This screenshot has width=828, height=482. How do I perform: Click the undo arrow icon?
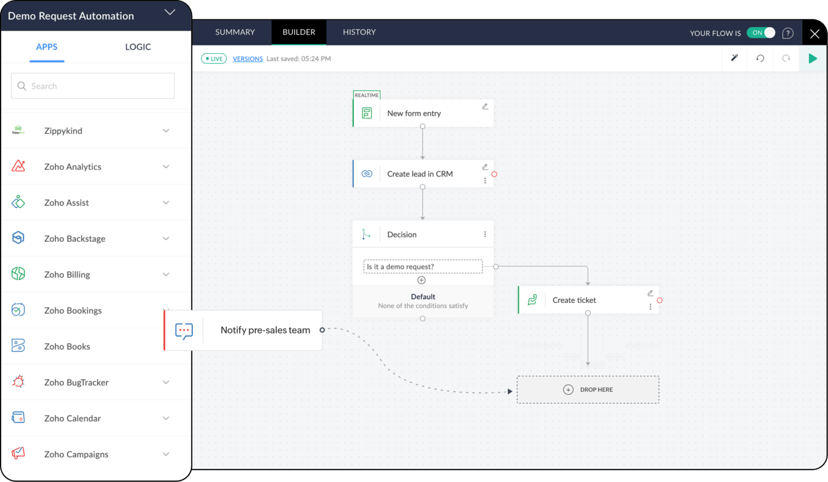coord(761,59)
